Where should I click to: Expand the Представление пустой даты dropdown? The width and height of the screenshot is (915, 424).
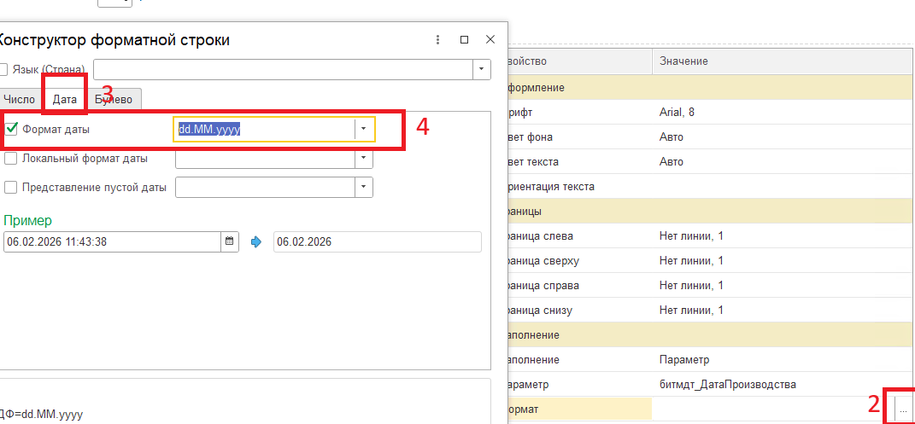(x=364, y=187)
